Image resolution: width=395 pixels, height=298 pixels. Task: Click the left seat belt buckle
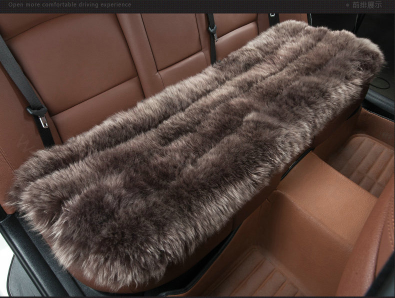pos(40,115)
